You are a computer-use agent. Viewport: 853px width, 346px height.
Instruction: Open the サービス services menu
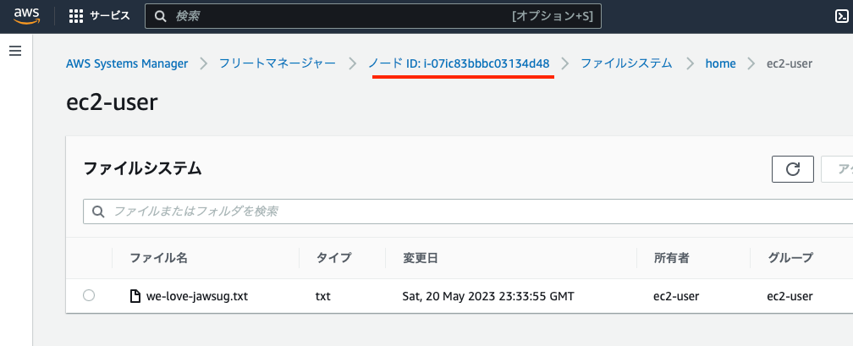point(100,16)
